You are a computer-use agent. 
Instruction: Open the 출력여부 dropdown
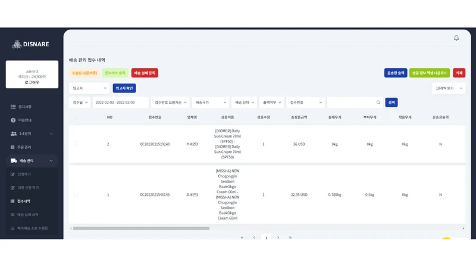[272, 102]
